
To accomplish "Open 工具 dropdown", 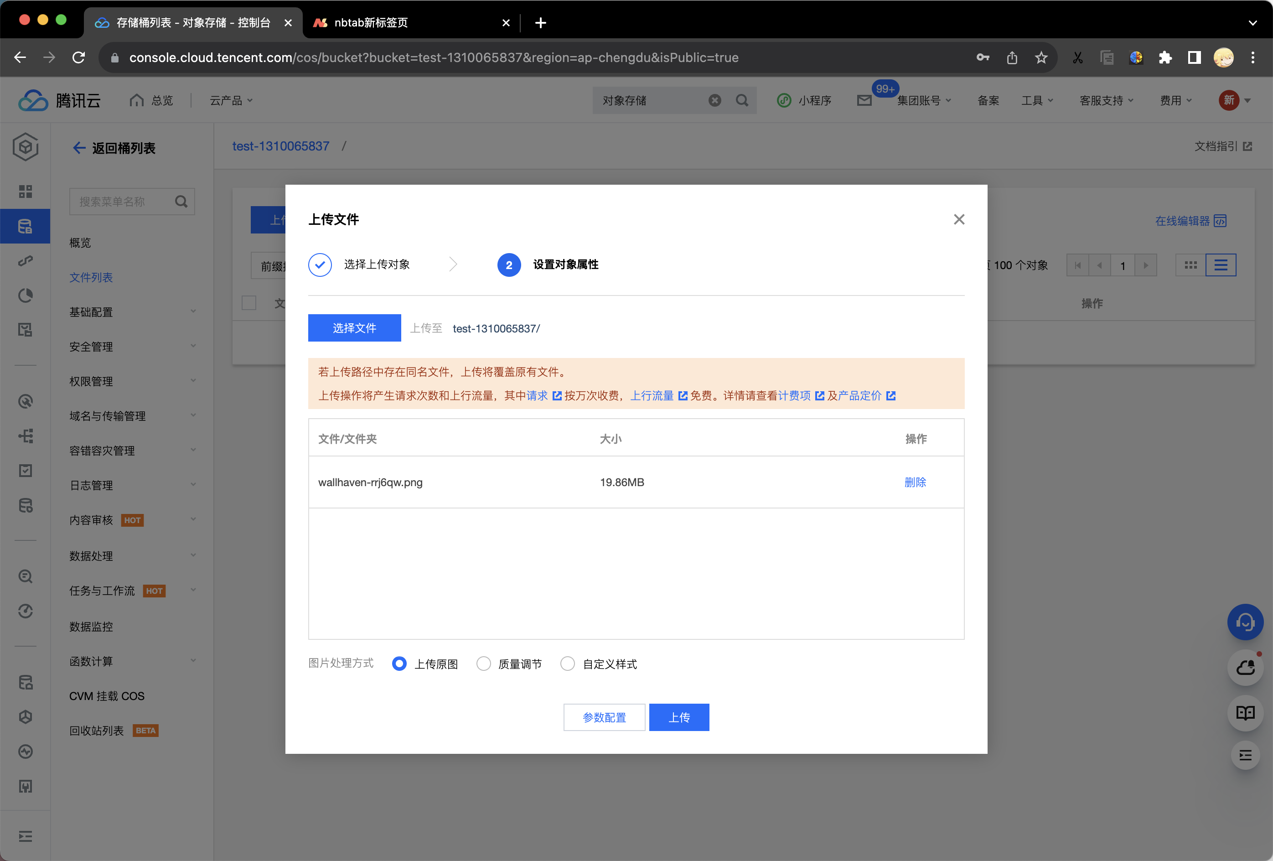I will click(x=1037, y=100).
